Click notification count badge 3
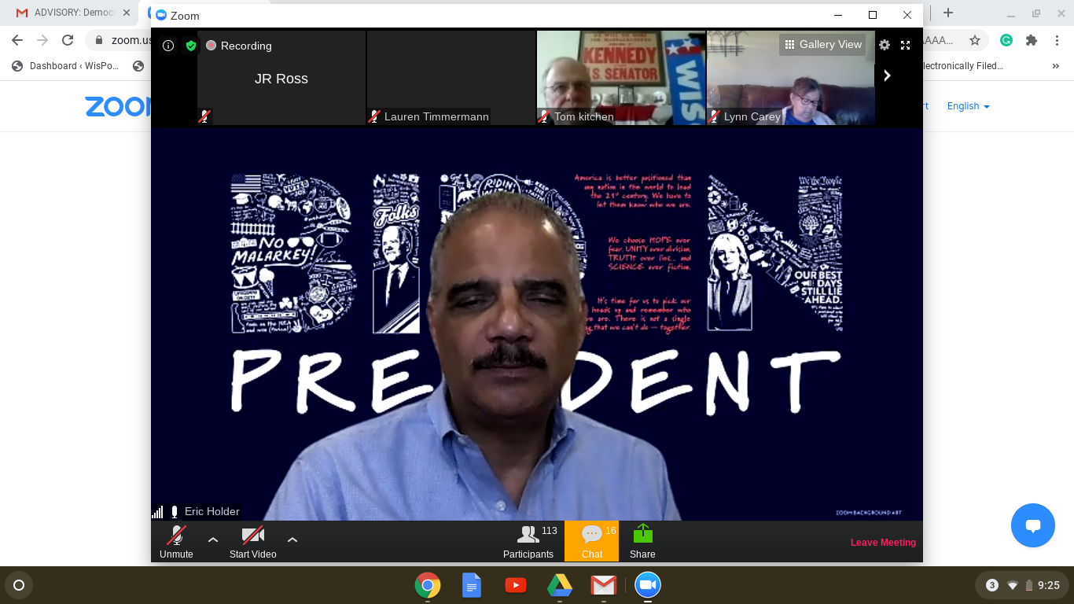The image size is (1074, 604). coord(992,585)
